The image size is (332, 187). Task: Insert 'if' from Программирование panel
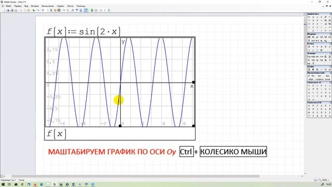309,76
